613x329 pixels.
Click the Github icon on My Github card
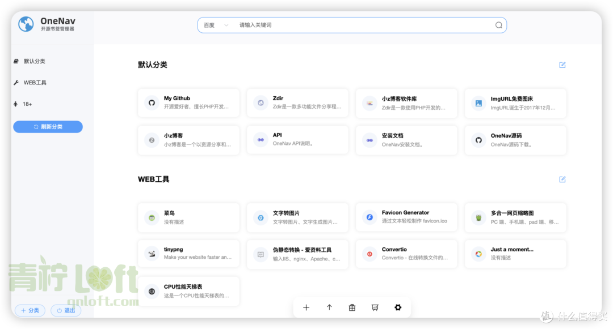coord(152,103)
